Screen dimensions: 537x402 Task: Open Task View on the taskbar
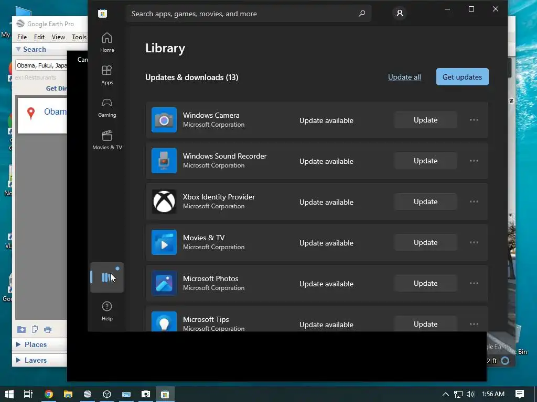tap(28, 394)
